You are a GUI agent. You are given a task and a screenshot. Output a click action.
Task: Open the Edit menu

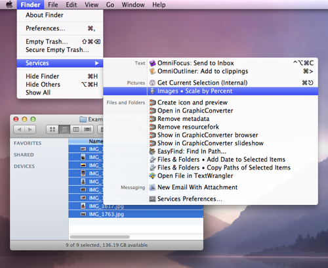click(x=72, y=5)
